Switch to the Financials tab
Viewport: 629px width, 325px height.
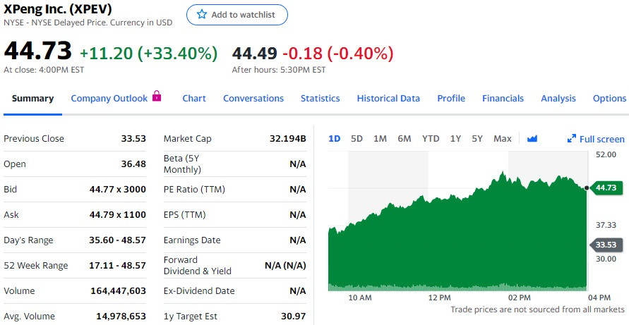503,99
